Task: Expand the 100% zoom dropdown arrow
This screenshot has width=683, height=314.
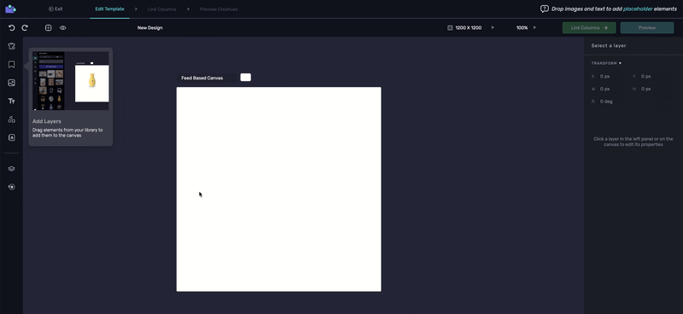Action: tap(534, 27)
